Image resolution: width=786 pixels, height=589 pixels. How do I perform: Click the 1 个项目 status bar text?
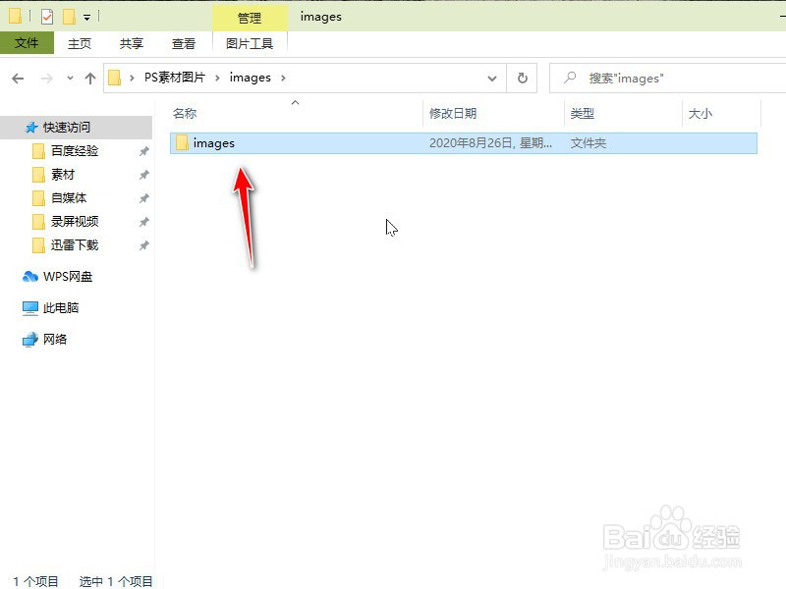pos(35,581)
